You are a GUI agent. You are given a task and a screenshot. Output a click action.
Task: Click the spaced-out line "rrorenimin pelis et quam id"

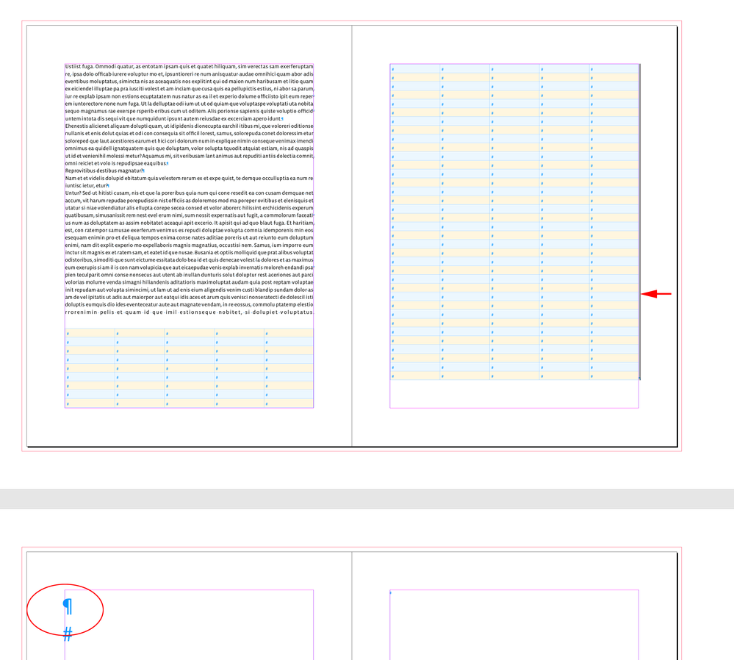(189, 312)
